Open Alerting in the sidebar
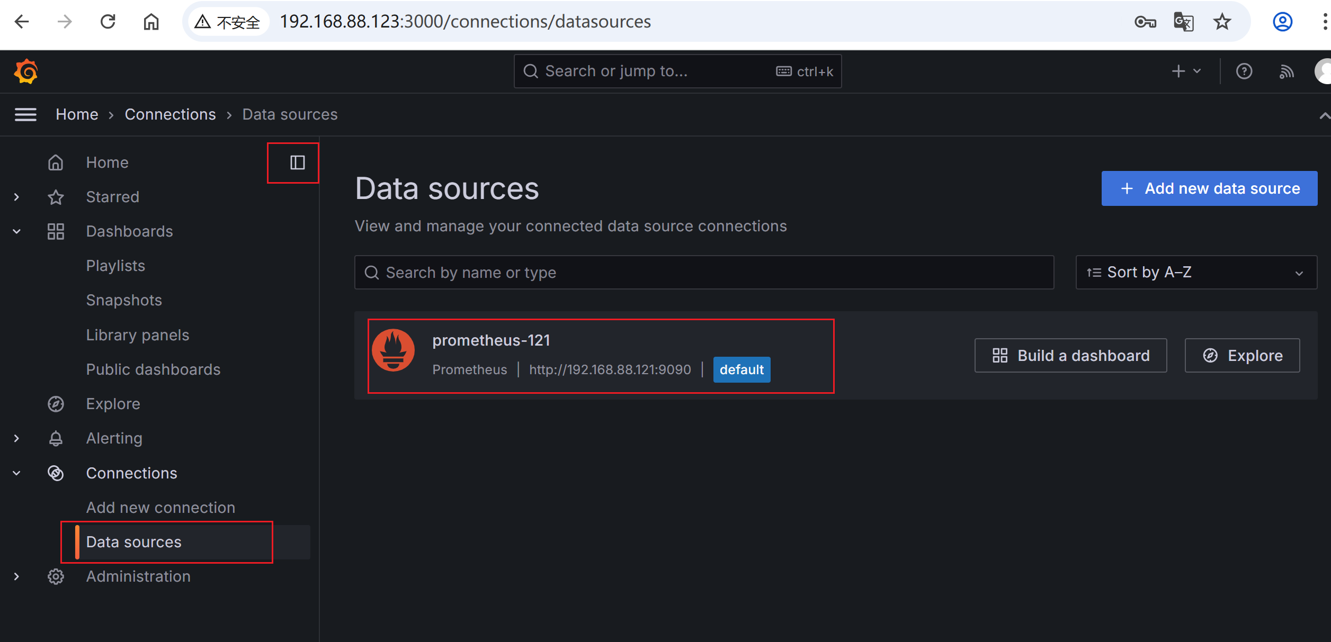The height and width of the screenshot is (642, 1331). coord(114,438)
